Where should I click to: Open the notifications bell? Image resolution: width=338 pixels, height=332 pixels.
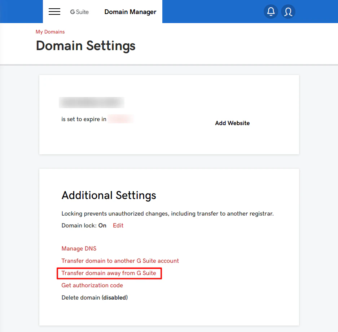[x=271, y=12]
